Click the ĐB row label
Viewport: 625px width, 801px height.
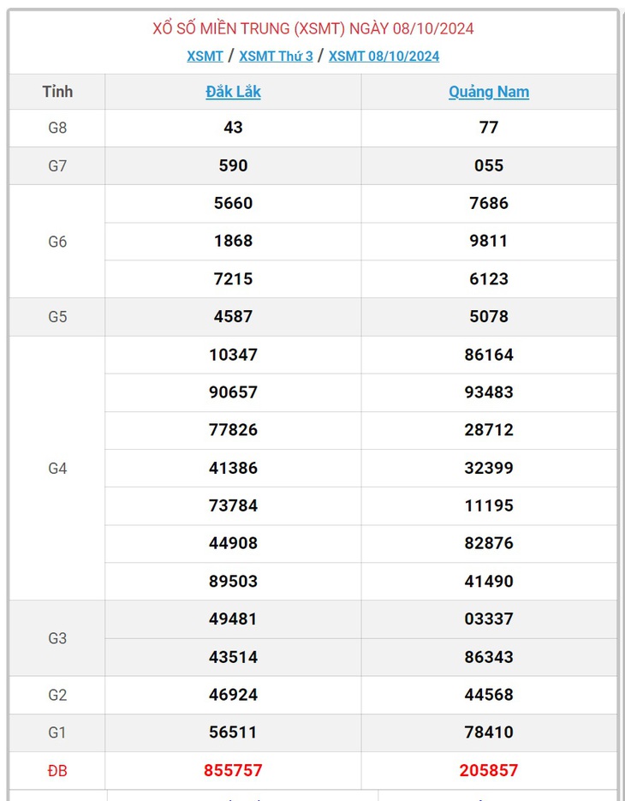coord(57,770)
